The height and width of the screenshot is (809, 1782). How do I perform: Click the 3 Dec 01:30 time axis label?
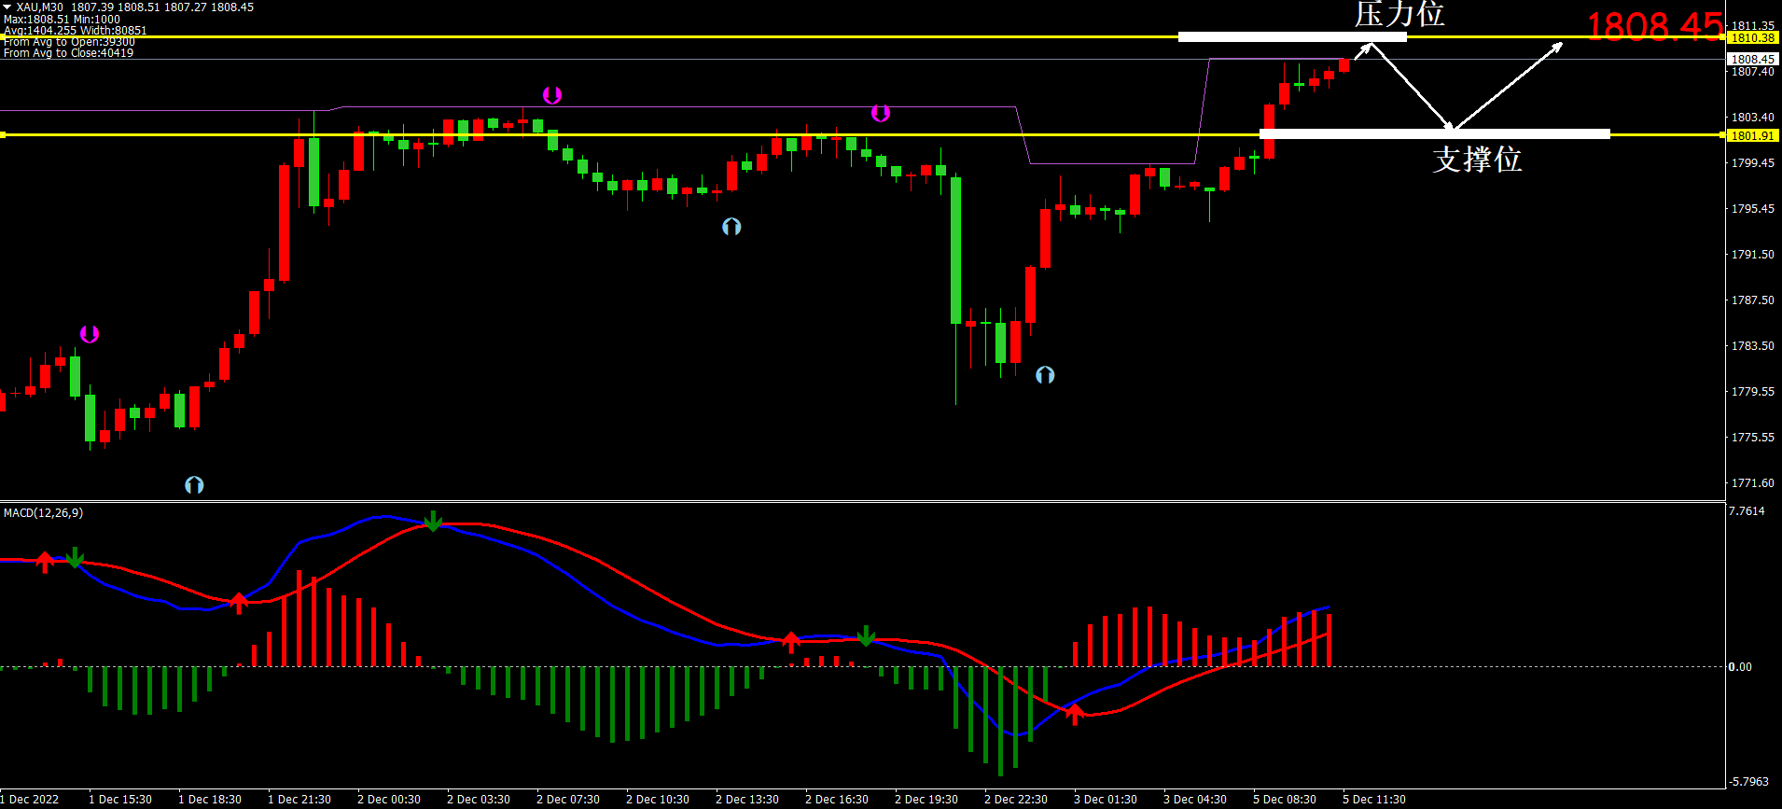pos(1105,800)
